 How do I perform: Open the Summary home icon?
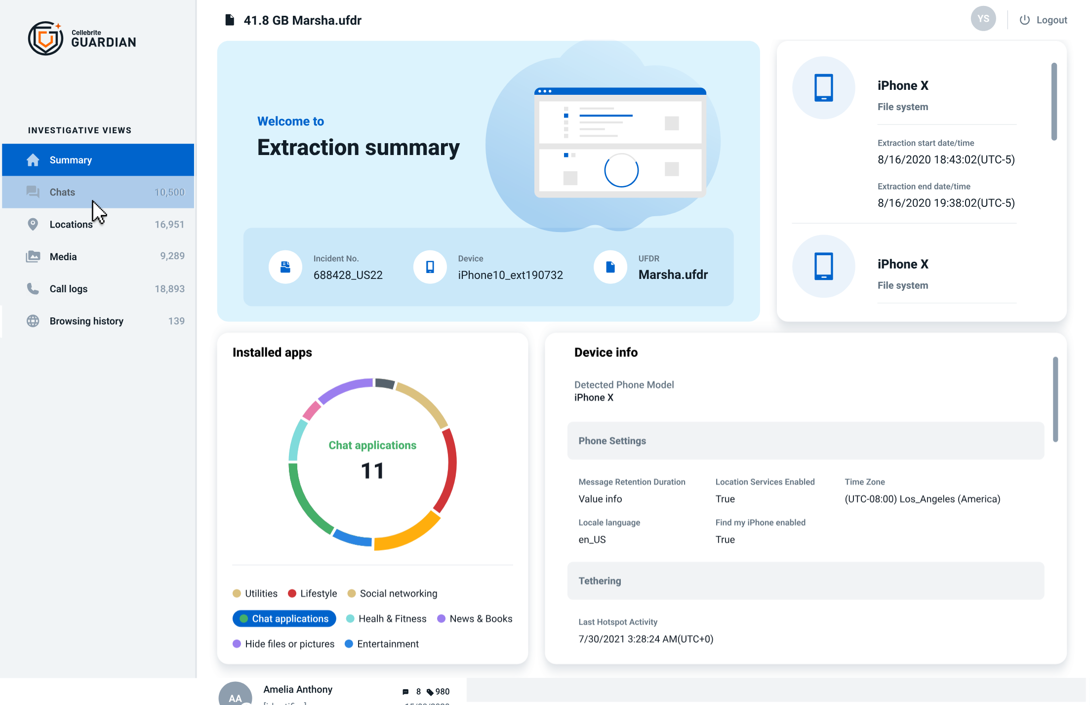click(33, 160)
